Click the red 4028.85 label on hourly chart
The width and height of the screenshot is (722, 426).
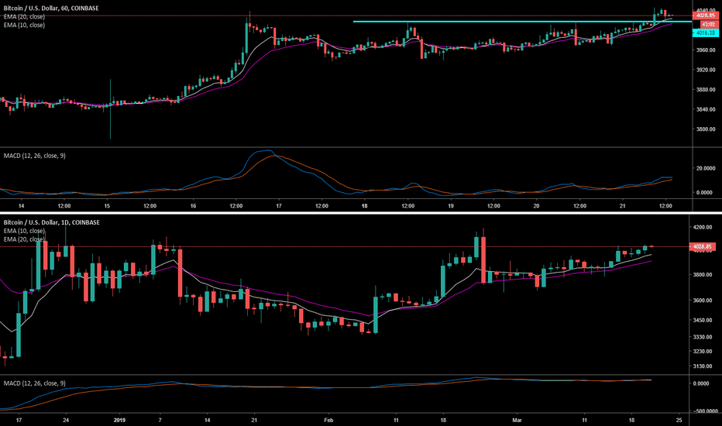(706, 15)
